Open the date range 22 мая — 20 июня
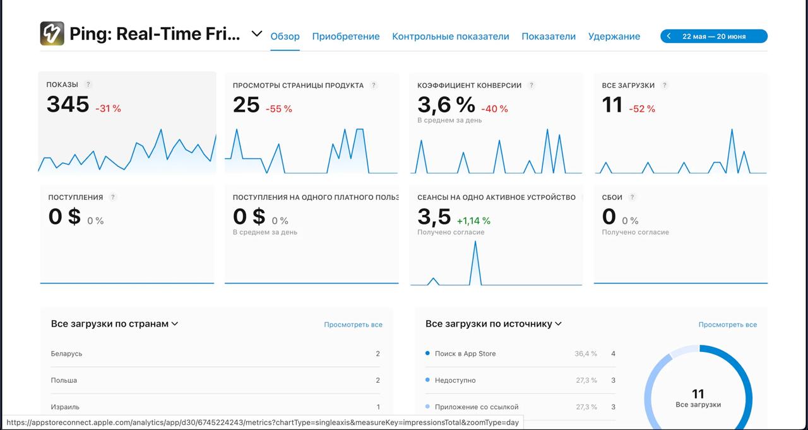Image resolution: width=808 pixels, height=430 pixels. [x=715, y=36]
